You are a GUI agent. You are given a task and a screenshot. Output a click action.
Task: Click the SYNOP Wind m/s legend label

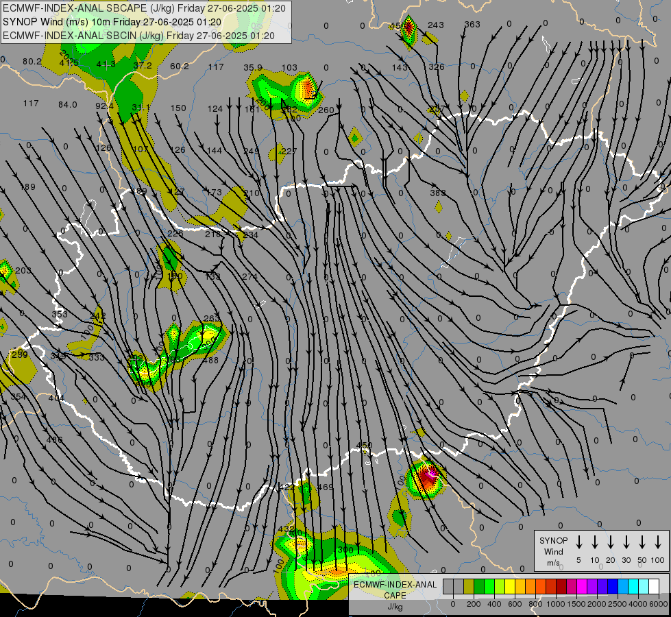point(553,551)
